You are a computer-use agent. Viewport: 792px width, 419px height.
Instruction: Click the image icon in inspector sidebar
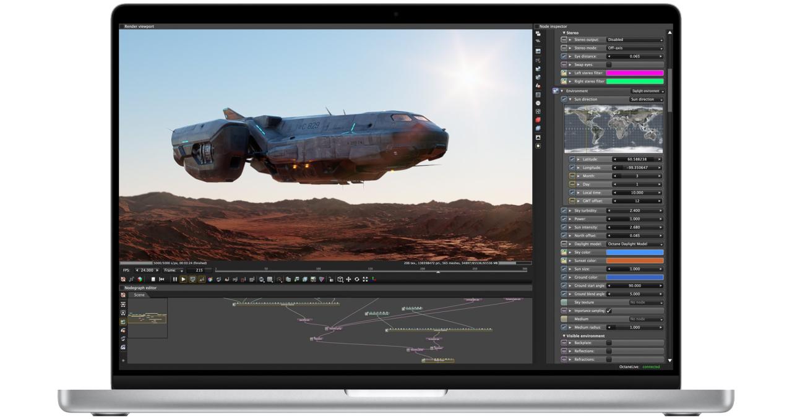[x=538, y=51]
